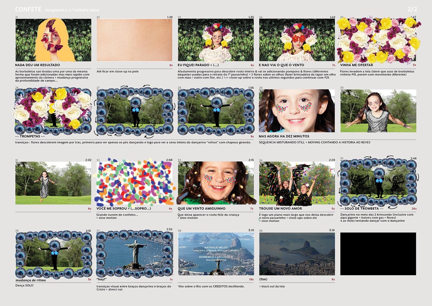Click timecode 2:02 above frame 31
The image size is (432, 306).
tap(88, 160)
